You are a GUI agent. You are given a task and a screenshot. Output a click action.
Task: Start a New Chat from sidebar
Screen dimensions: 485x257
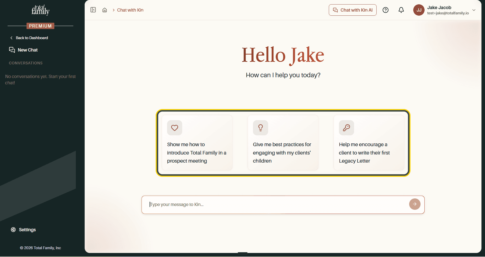click(23, 50)
